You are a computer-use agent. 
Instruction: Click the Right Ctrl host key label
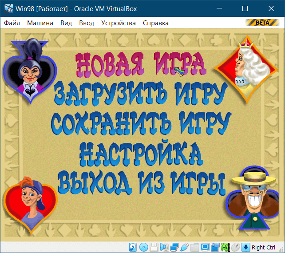point(263,247)
